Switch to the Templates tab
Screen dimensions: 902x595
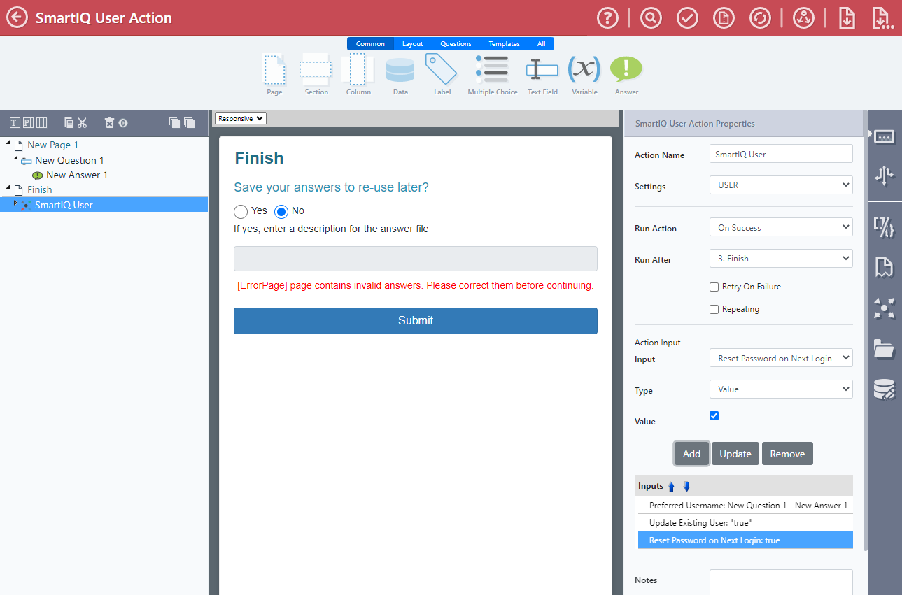(504, 44)
